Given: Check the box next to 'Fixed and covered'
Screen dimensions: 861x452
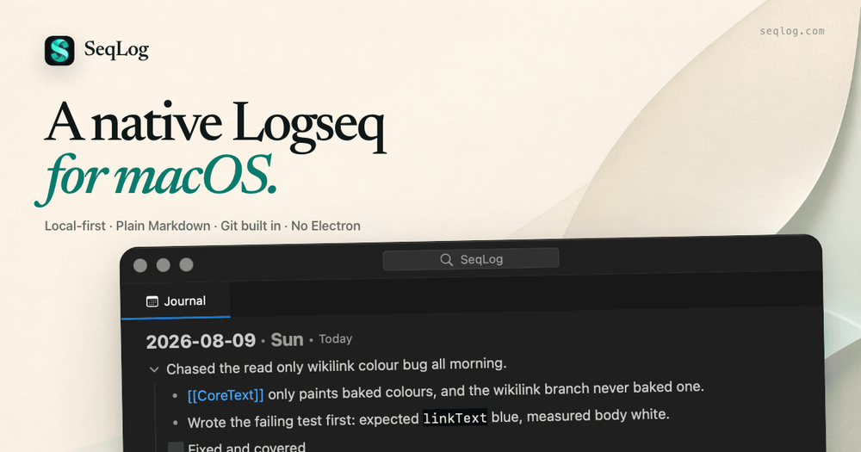Looking at the screenshot, I should pos(175,447).
